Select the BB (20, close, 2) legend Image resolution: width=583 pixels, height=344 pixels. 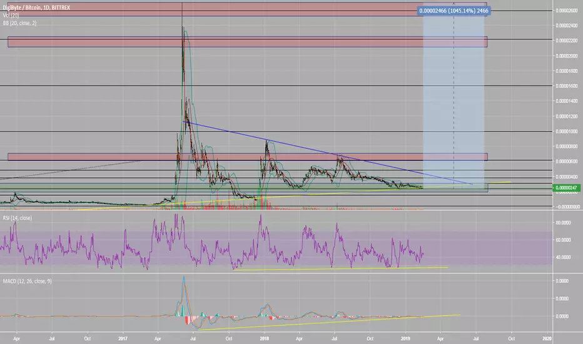tap(20, 23)
